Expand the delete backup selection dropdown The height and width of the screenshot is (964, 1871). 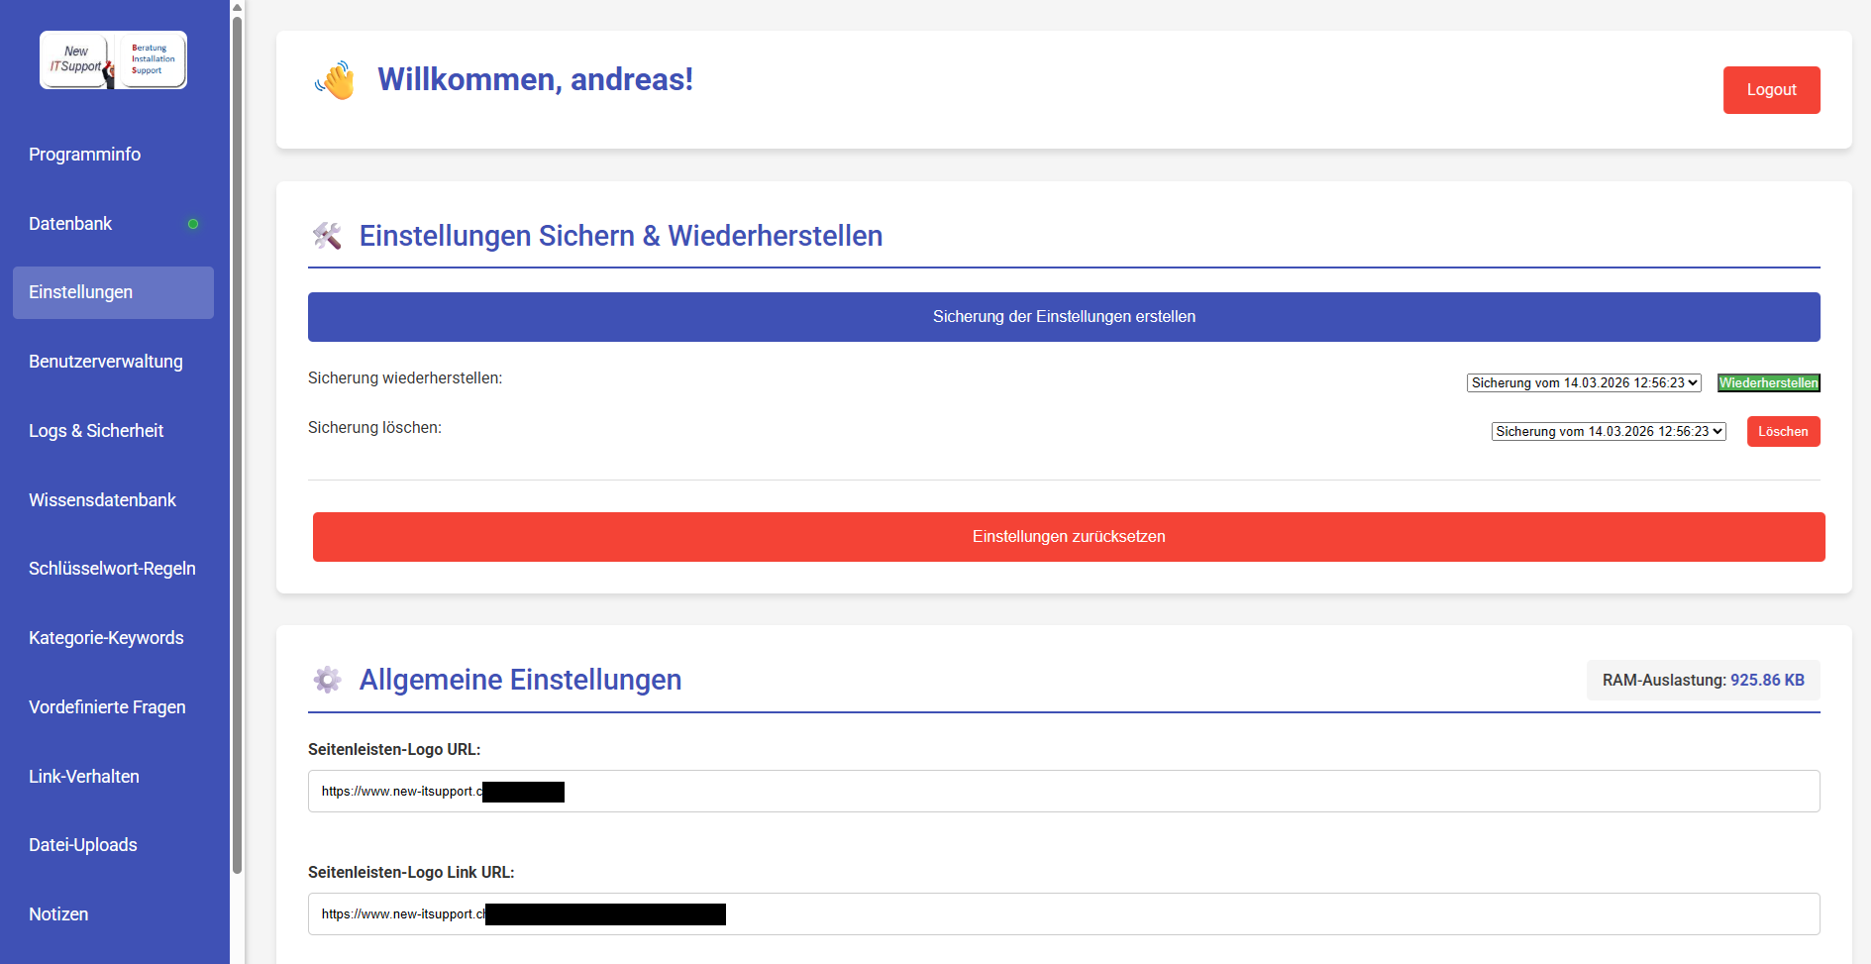pos(1608,432)
